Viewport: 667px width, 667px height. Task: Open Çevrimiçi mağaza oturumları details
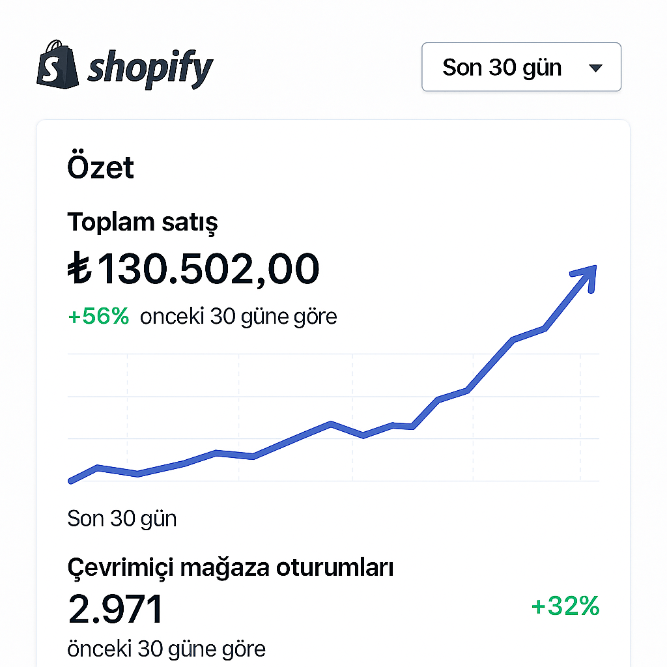(x=231, y=567)
